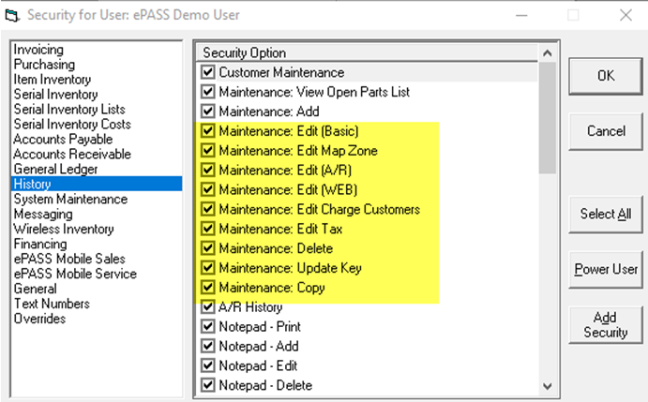Viewport: 648px width, 402px height.
Task: Toggle Maintenance: Edit Map Zone checkbox
Action: [207, 150]
